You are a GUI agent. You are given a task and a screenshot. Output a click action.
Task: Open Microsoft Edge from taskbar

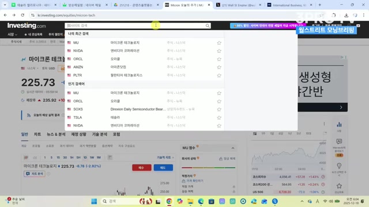pos(201,201)
